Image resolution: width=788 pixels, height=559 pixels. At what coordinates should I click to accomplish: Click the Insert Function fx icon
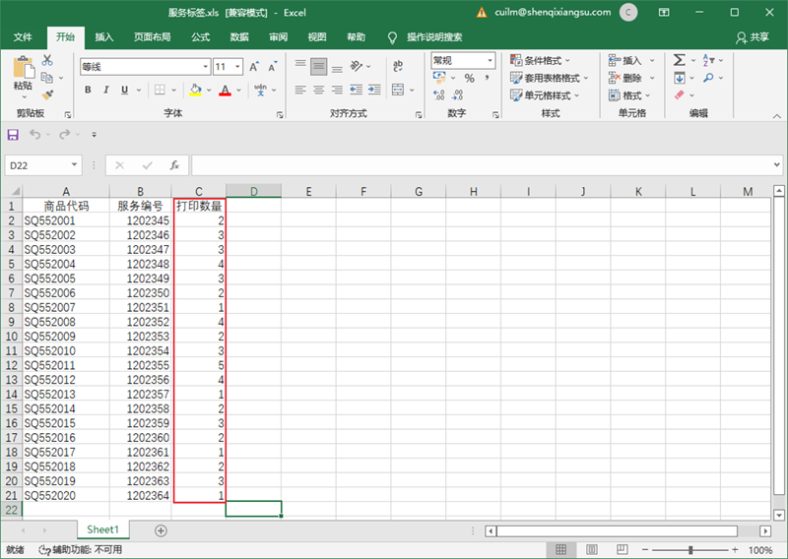pos(174,165)
